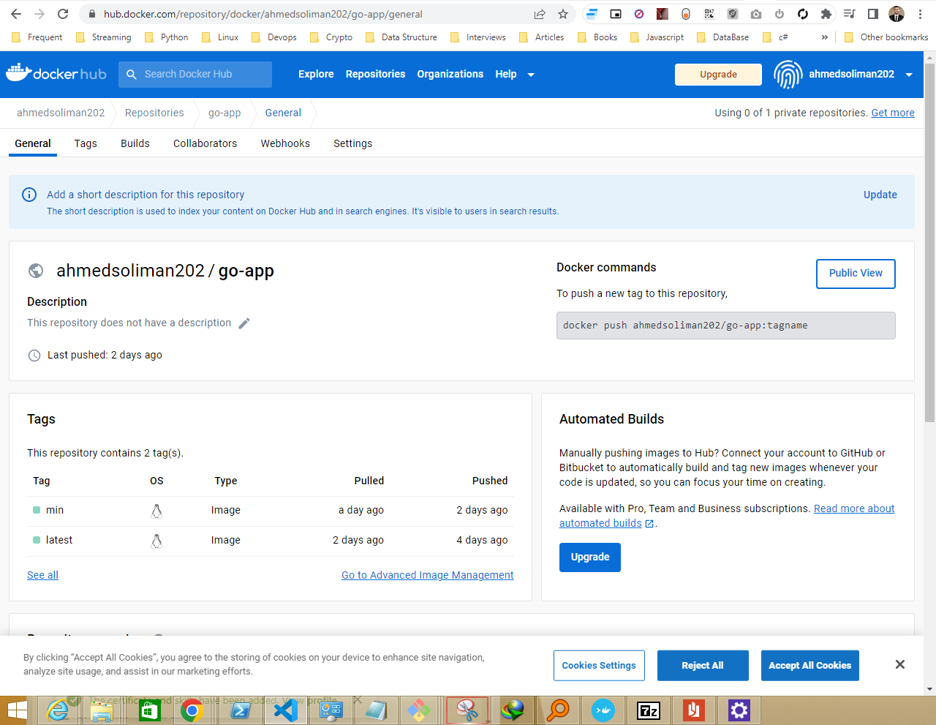Open the Organizations menu item

pyautogui.click(x=450, y=74)
